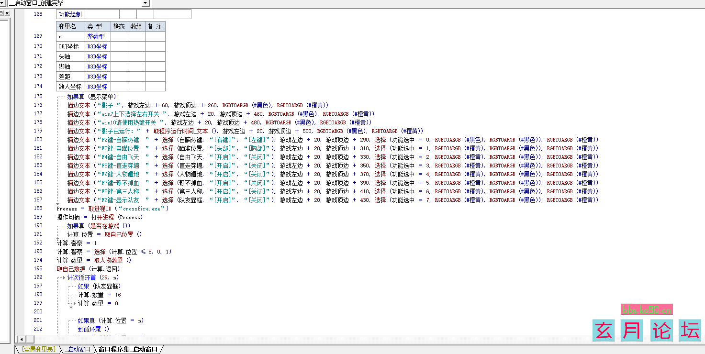Viewport: 705px width, 354px height.
Task: Click the “win10请使用热键开关 ” string
Action: coord(131,122)
